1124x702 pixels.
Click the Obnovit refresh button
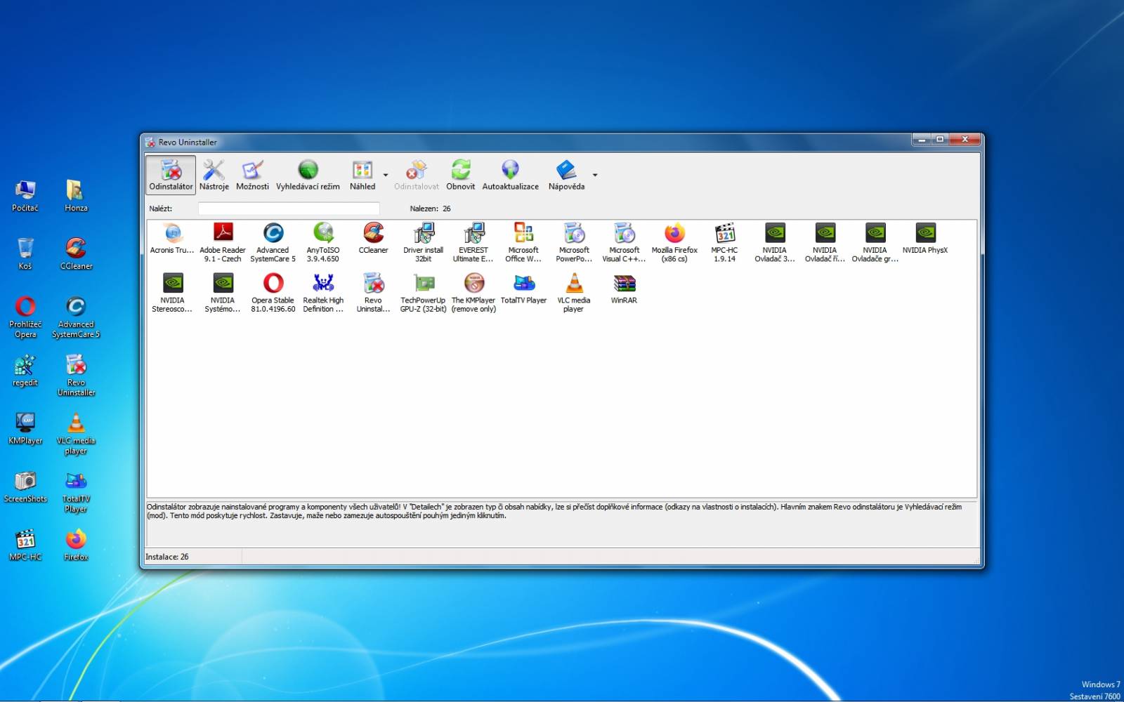click(460, 175)
